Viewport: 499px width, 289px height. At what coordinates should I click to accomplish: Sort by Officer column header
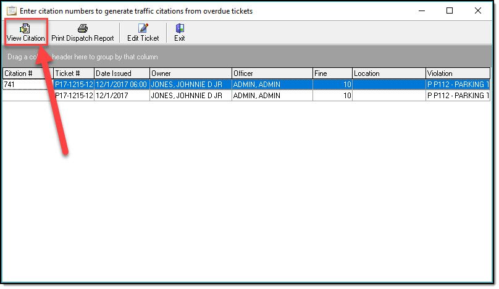[271, 73]
